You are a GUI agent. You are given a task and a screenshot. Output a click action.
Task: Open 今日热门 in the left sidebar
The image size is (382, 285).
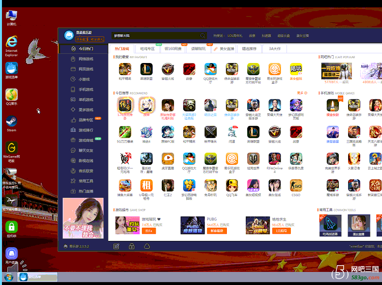point(83,49)
